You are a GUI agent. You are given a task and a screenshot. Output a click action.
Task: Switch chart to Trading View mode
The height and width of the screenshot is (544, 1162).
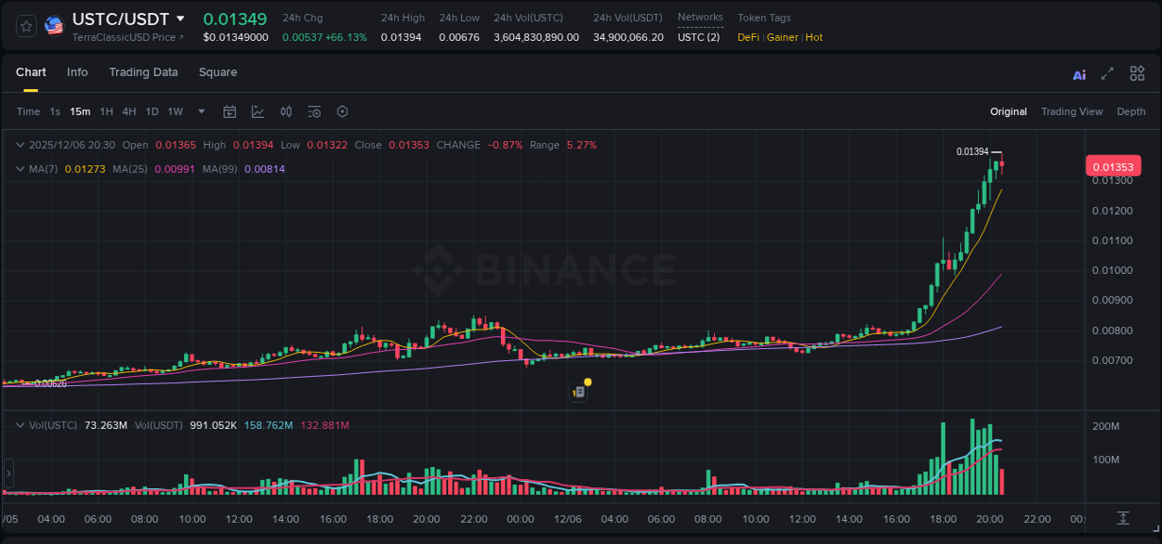[x=1072, y=111]
